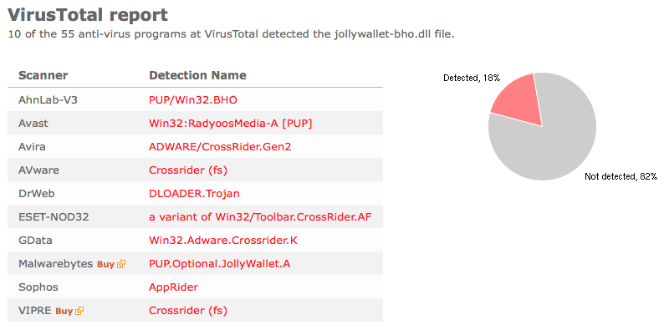Click the VirusTotal report heading
The height and width of the screenshot is (330, 664).
coord(88,15)
